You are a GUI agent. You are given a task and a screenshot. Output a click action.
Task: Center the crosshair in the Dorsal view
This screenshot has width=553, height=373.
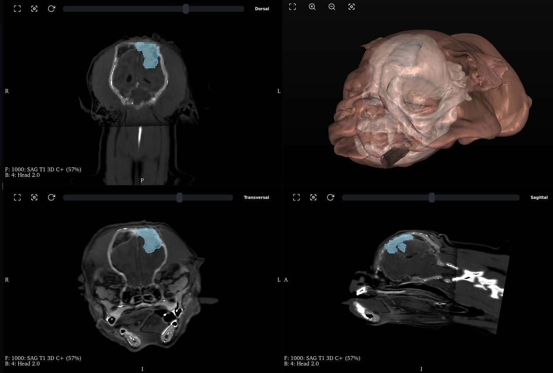(x=34, y=8)
